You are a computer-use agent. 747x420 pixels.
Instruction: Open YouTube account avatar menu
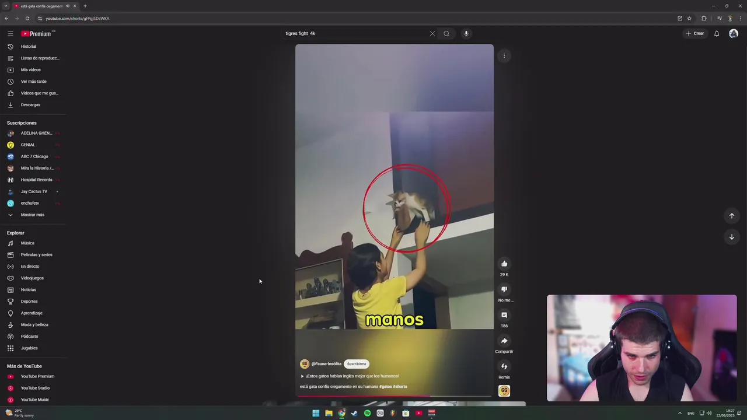734,33
